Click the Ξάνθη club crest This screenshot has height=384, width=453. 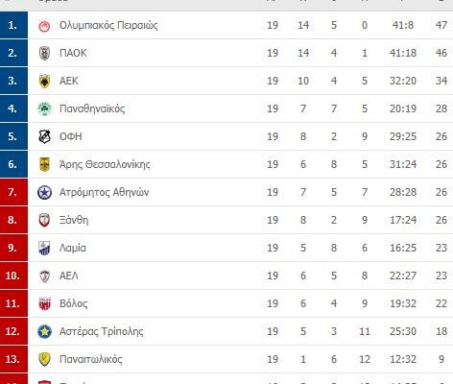tap(44, 220)
